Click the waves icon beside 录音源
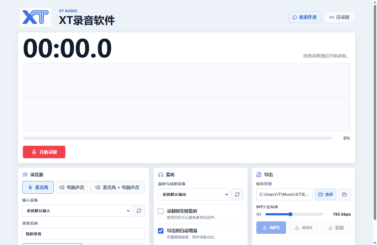The image size is (377, 245). [25, 175]
